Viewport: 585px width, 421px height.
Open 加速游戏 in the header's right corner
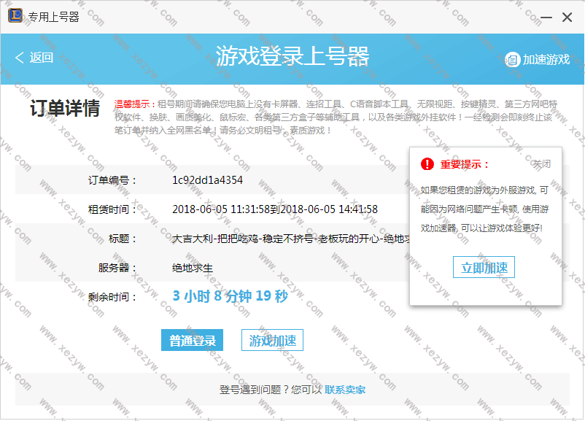[538, 59]
